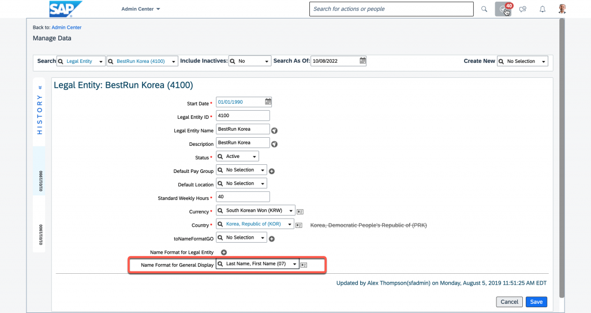The width and height of the screenshot is (591, 313).
Task: Open translations icon for Legal Entity Name
Action: tap(274, 131)
